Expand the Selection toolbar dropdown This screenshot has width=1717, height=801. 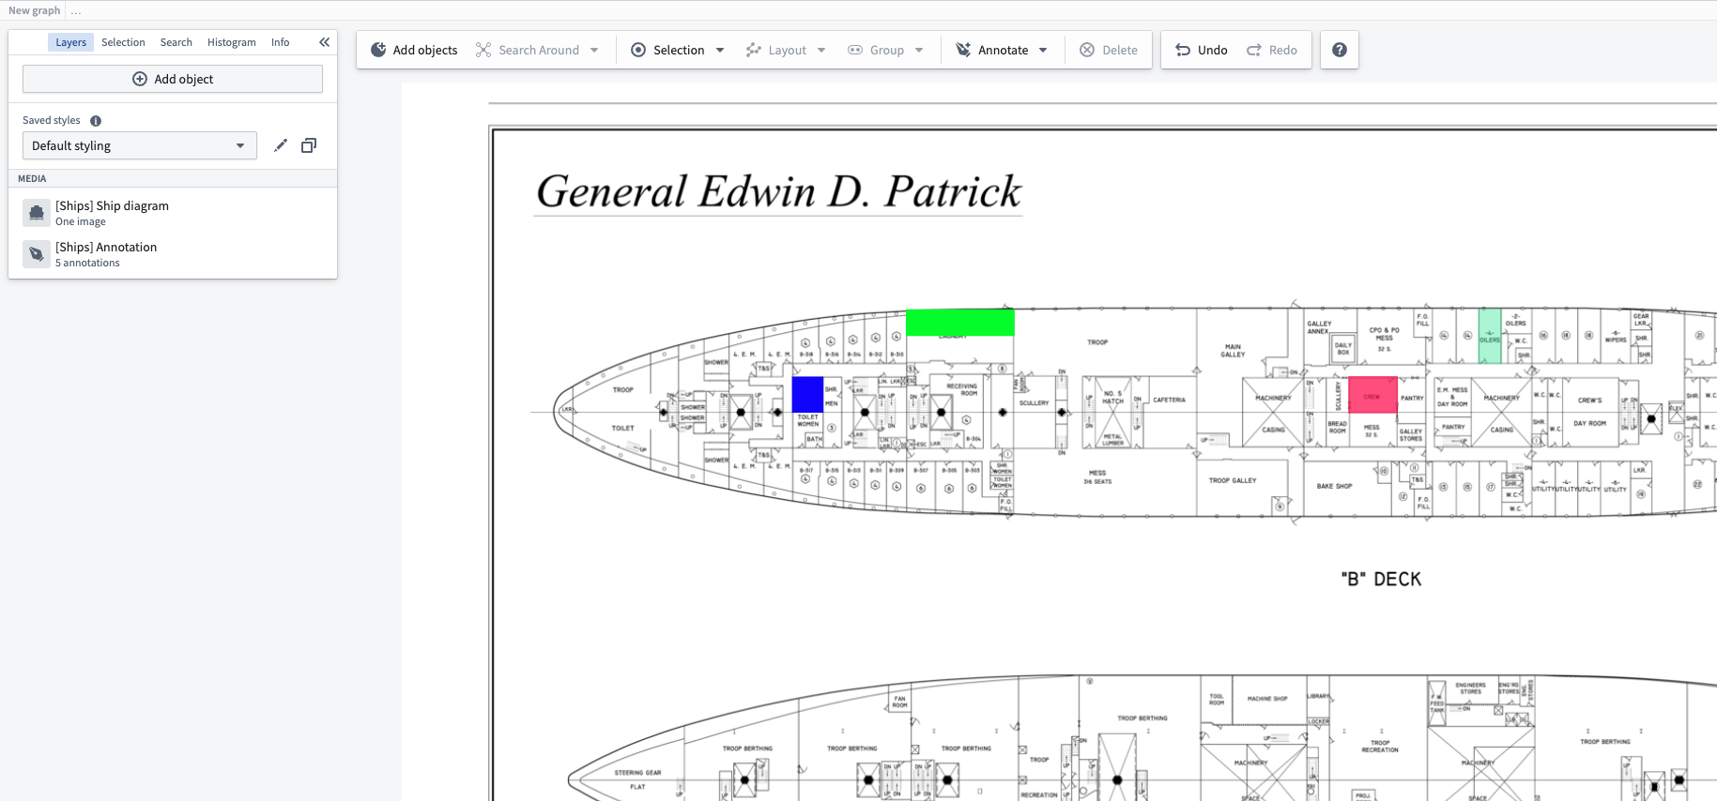[x=720, y=50]
